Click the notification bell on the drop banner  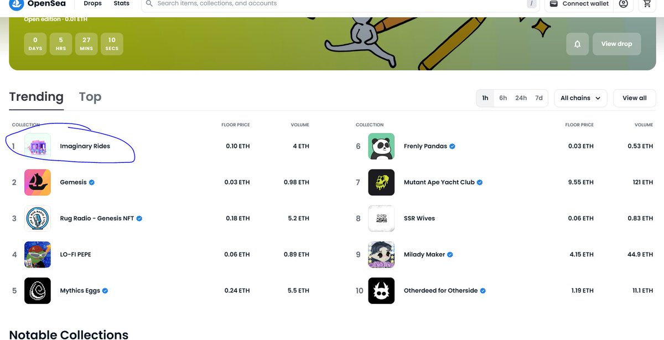[x=577, y=44]
